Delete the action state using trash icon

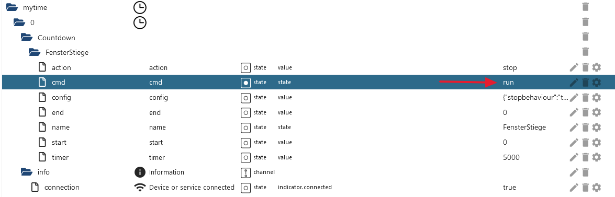point(585,68)
